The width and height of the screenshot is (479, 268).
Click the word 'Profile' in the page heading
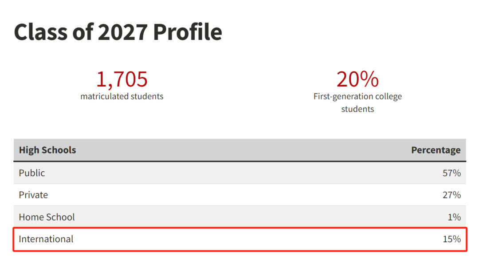click(187, 32)
